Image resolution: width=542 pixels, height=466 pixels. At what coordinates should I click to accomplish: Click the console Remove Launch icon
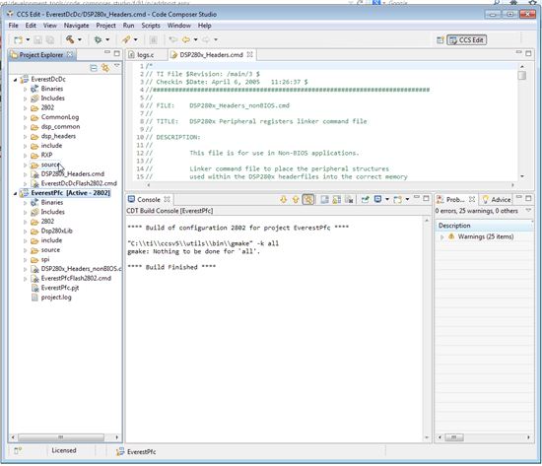(x=349, y=199)
